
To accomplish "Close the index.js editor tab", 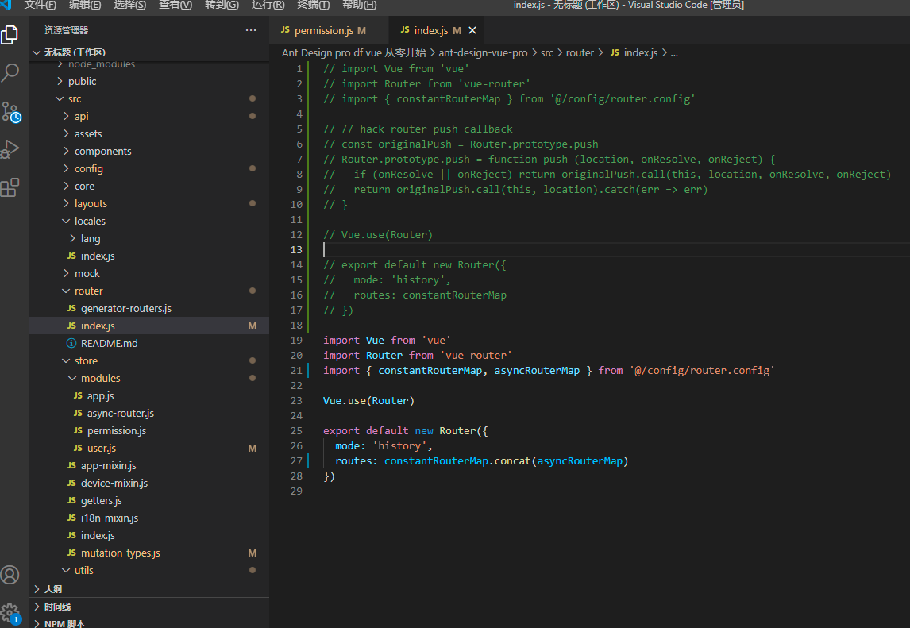I will pos(472,31).
